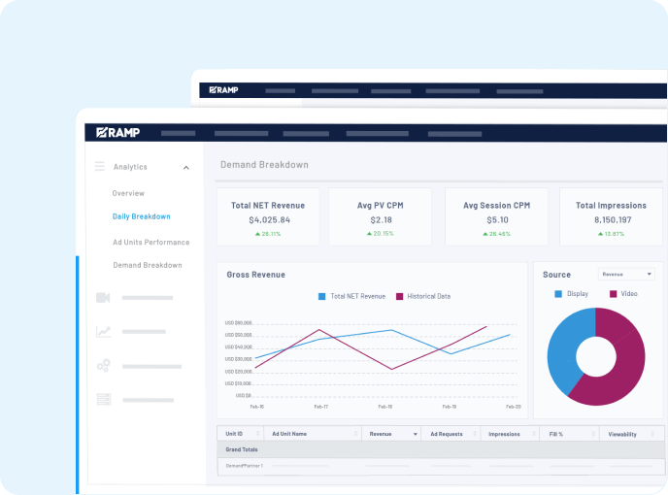
Task: Click the green arrow under Total NET Revenue
Action: 257,234
